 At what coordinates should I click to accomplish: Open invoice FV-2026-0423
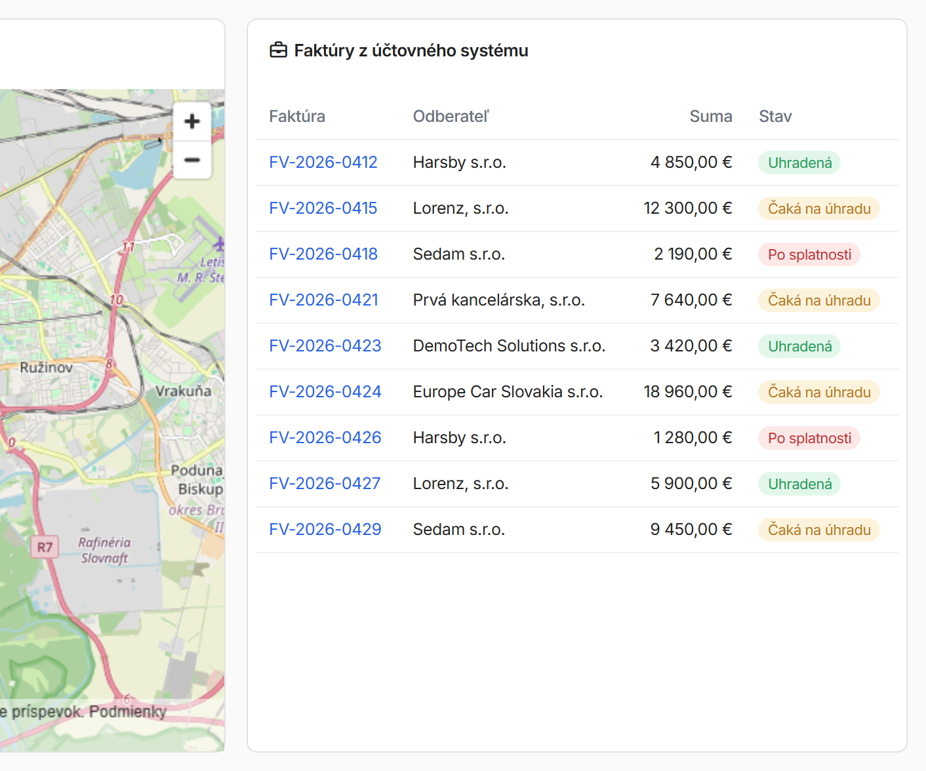(x=325, y=346)
